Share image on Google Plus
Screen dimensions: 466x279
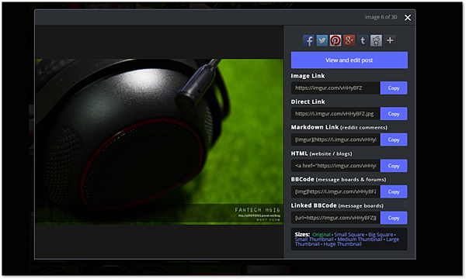[349, 40]
